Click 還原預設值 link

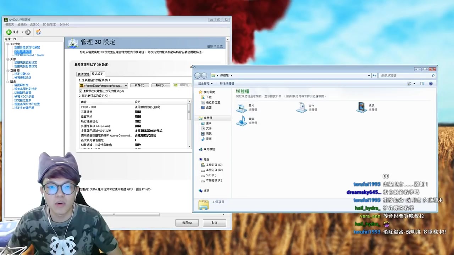coord(215,46)
